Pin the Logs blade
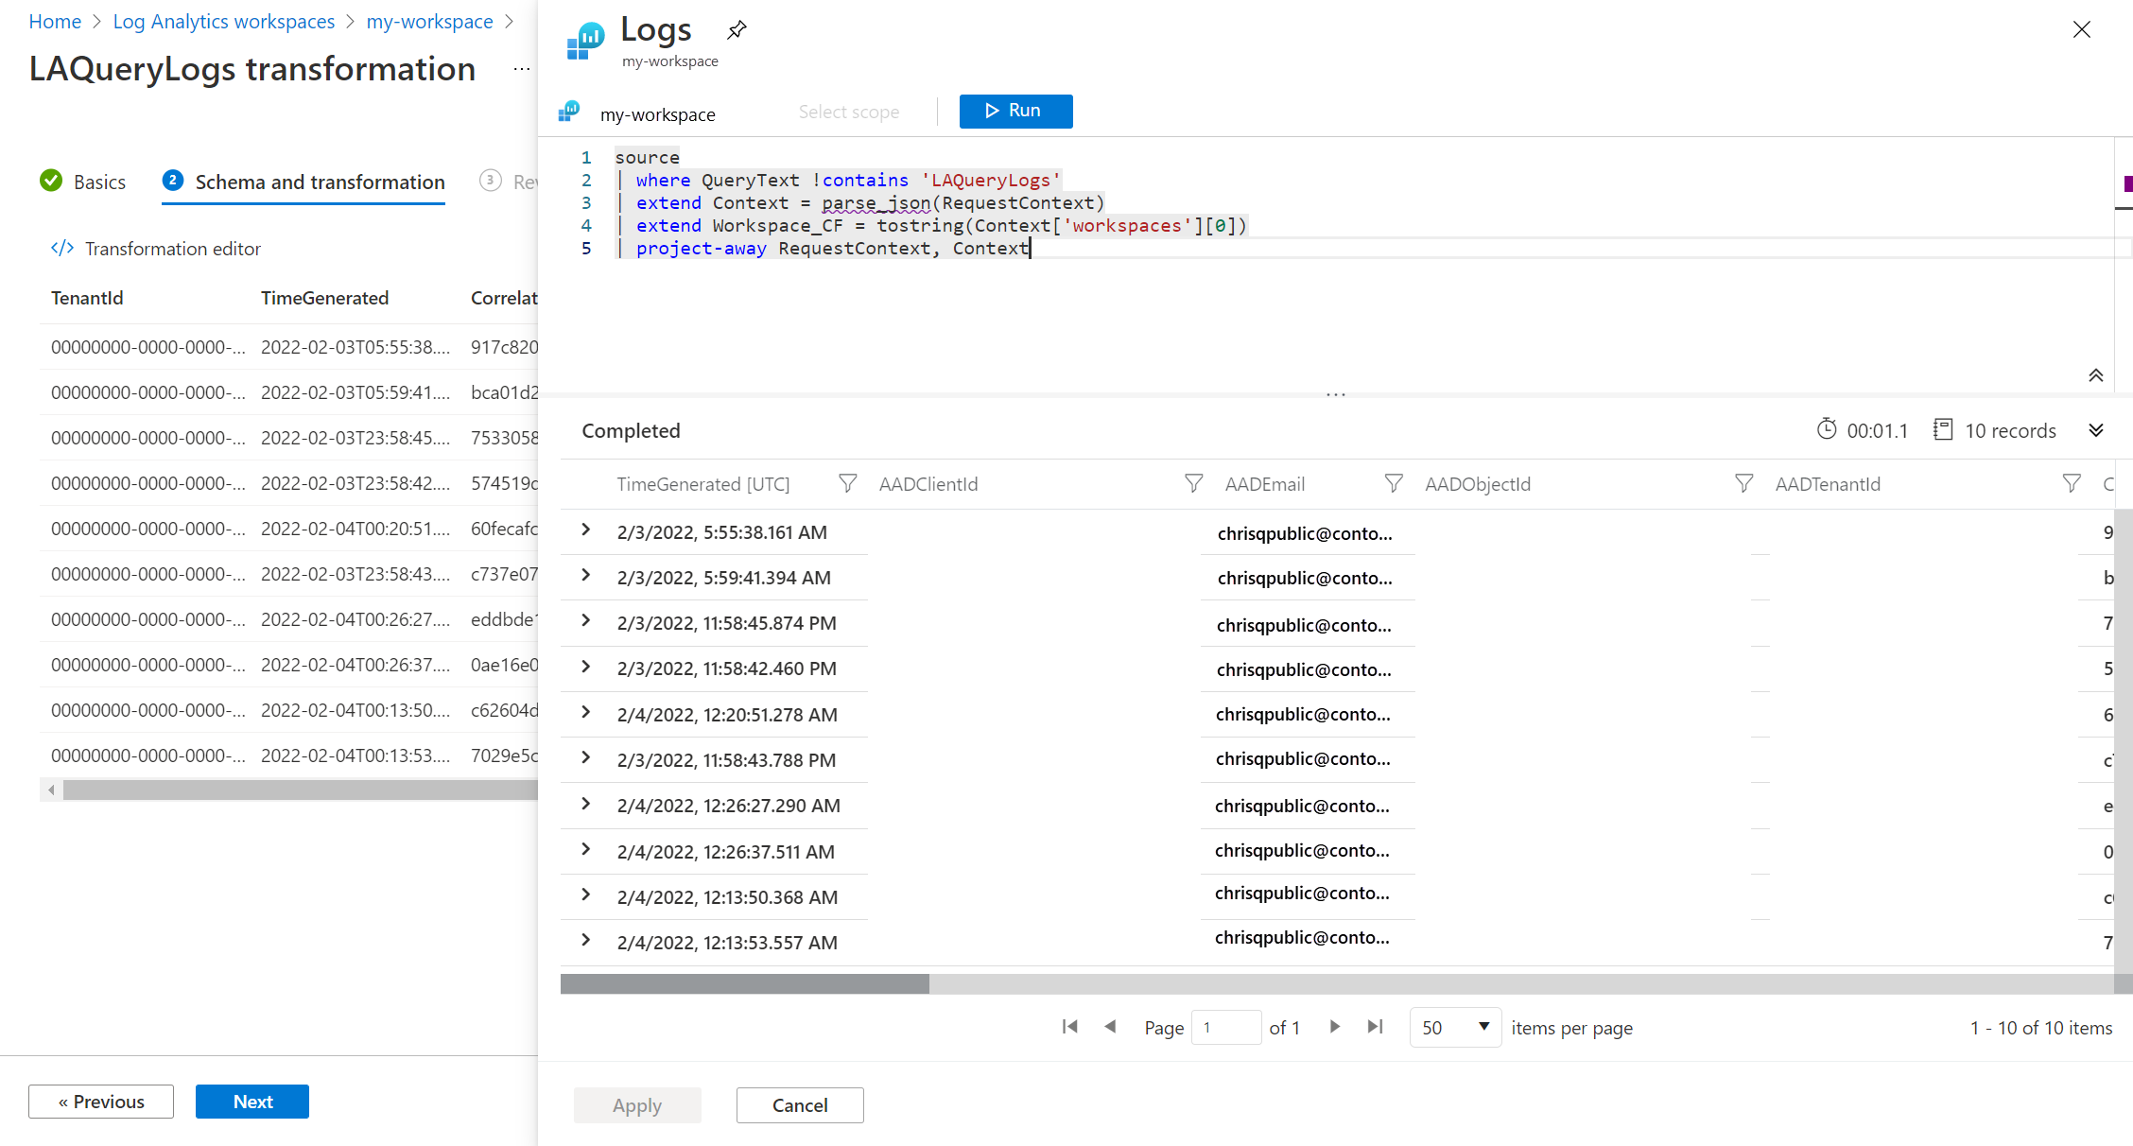Screen dimensions: 2133x1146 pyautogui.click(x=737, y=30)
